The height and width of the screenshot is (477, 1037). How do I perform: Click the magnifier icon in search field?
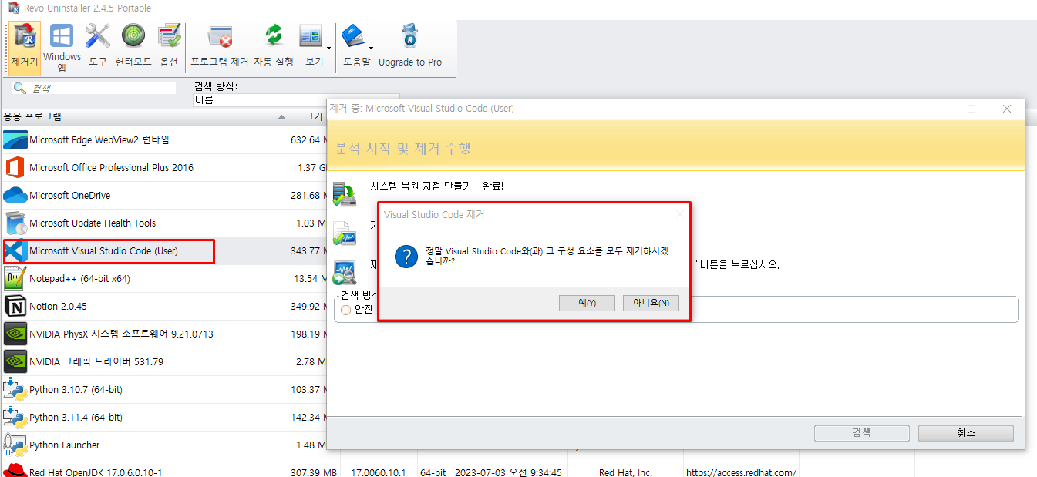(20, 89)
